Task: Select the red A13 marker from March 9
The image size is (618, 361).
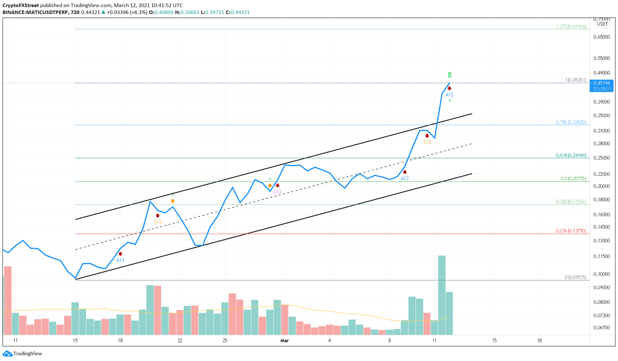Action: [405, 172]
